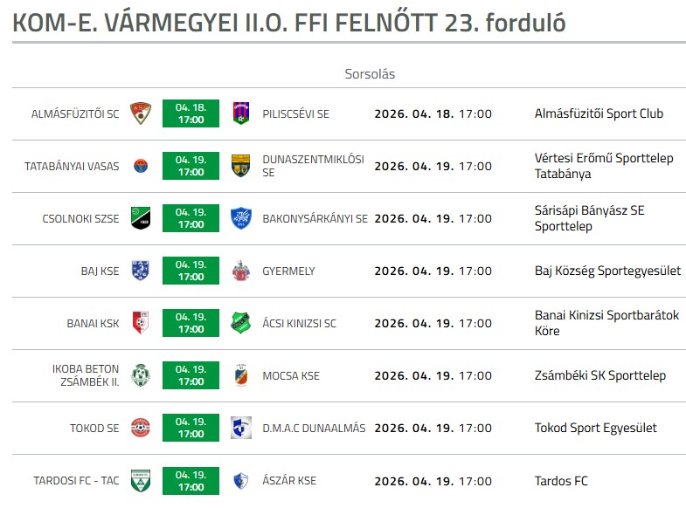The width and height of the screenshot is (686, 508).
Task: Open the Banai KSK green match badge
Action: (191, 323)
